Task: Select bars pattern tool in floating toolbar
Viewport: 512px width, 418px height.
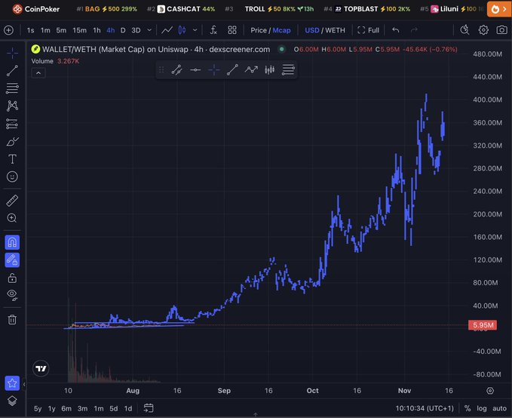Action: click(270, 69)
